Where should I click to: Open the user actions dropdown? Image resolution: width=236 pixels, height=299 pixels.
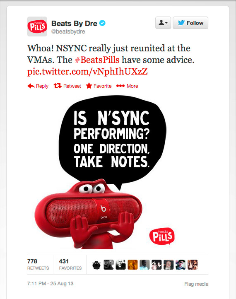(163, 23)
